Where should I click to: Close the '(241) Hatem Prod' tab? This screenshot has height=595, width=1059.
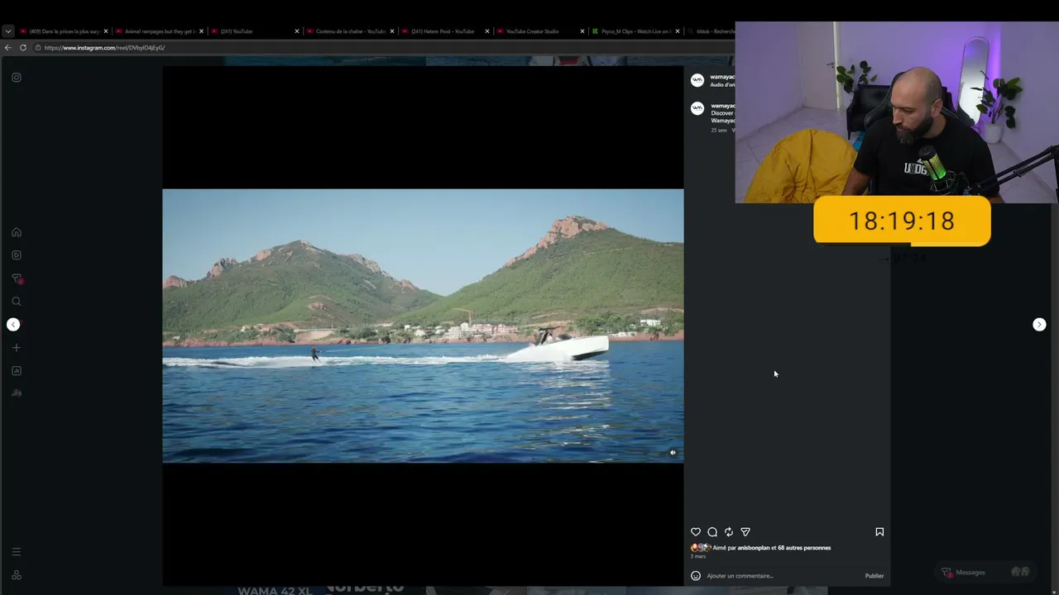click(x=487, y=31)
